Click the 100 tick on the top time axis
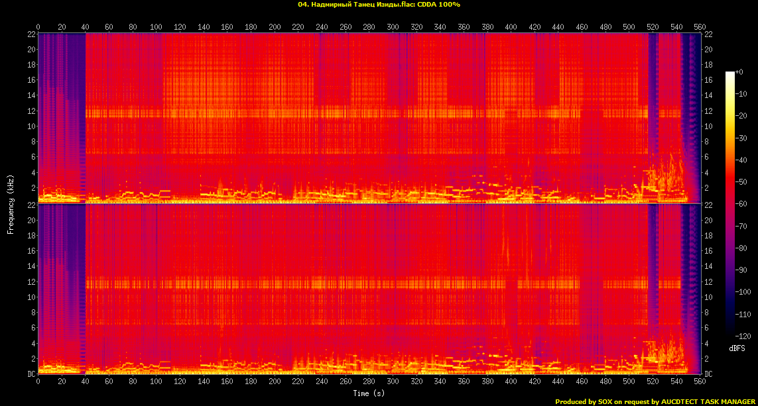 tap(157, 27)
